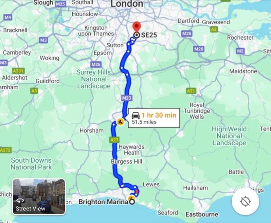Select the 1 hr 30 min route callout
The width and height of the screenshot is (271, 223).
click(x=154, y=118)
